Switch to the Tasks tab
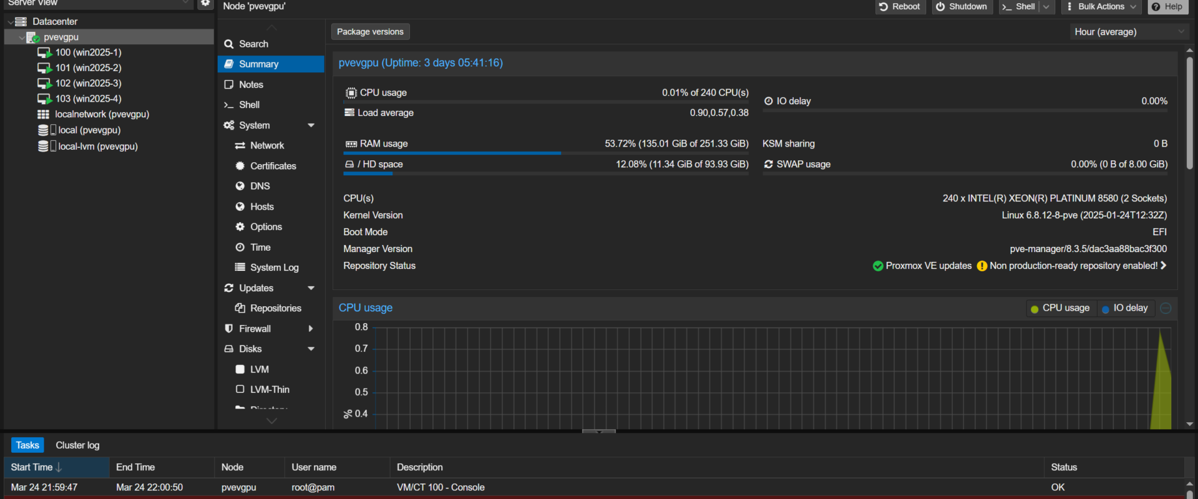The height and width of the screenshot is (499, 1198). click(x=27, y=445)
